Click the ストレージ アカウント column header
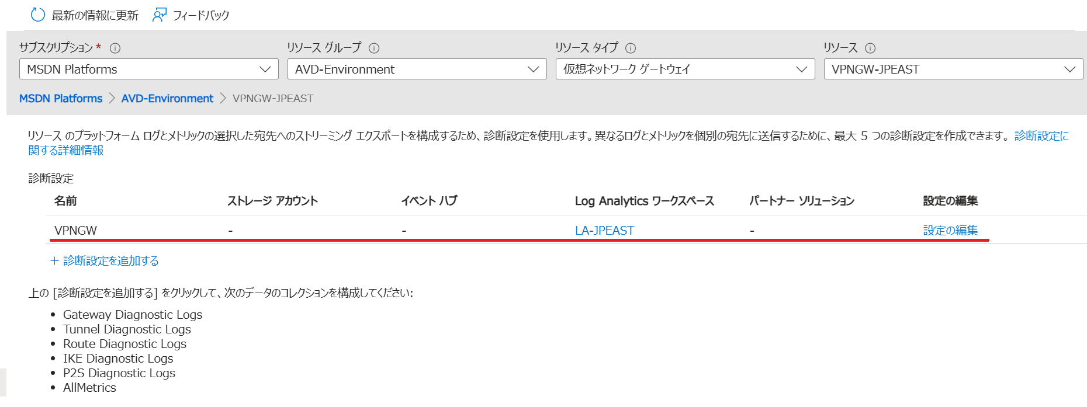Image resolution: width=1087 pixels, height=407 pixels. tap(272, 201)
